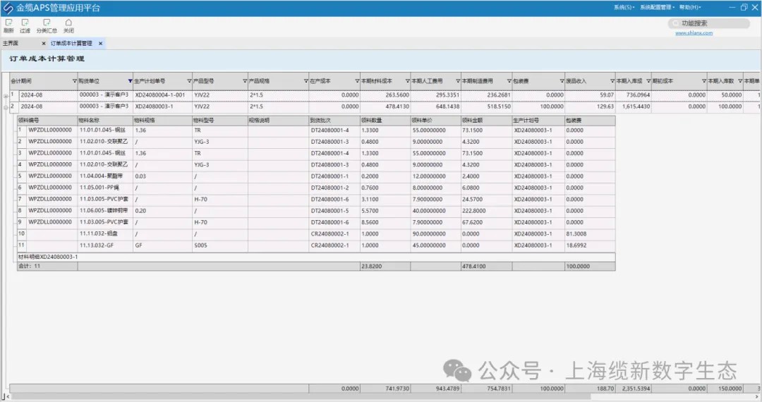This screenshot has height=402, width=762.
Task: Open the 包装费 column filter dropdown
Action: point(560,81)
